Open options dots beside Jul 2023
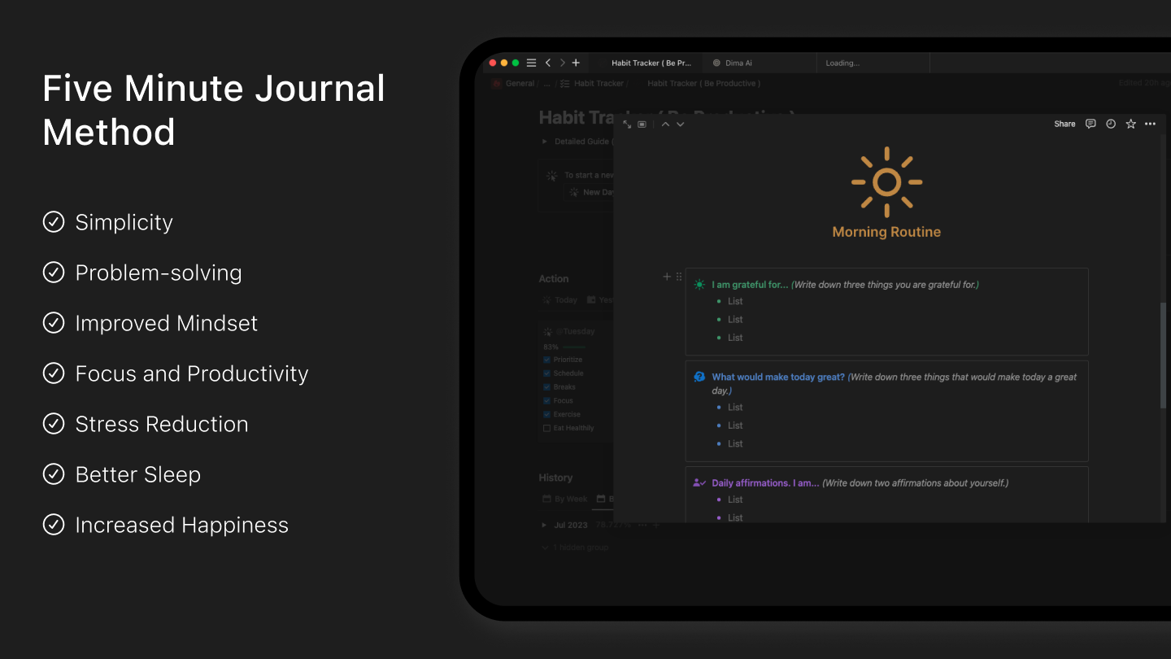Image resolution: width=1171 pixels, height=659 pixels. pyautogui.click(x=642, y=525)
